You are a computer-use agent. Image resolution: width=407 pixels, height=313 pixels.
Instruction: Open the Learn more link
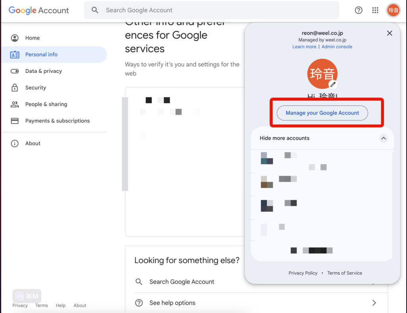pos(304,47)
